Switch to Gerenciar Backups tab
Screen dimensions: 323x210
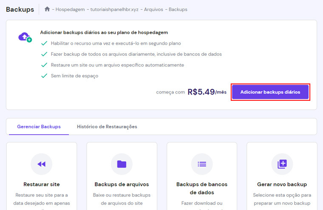pos(39,127)
